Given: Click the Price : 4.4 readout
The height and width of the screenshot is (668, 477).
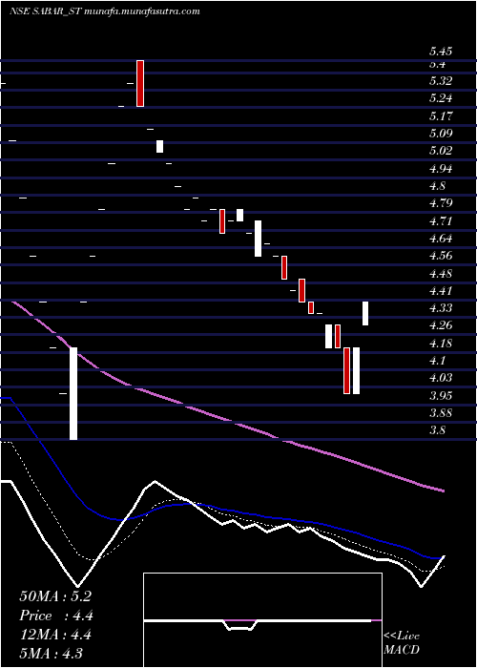Looking at the screenshot, I should [x=56, y=616].
